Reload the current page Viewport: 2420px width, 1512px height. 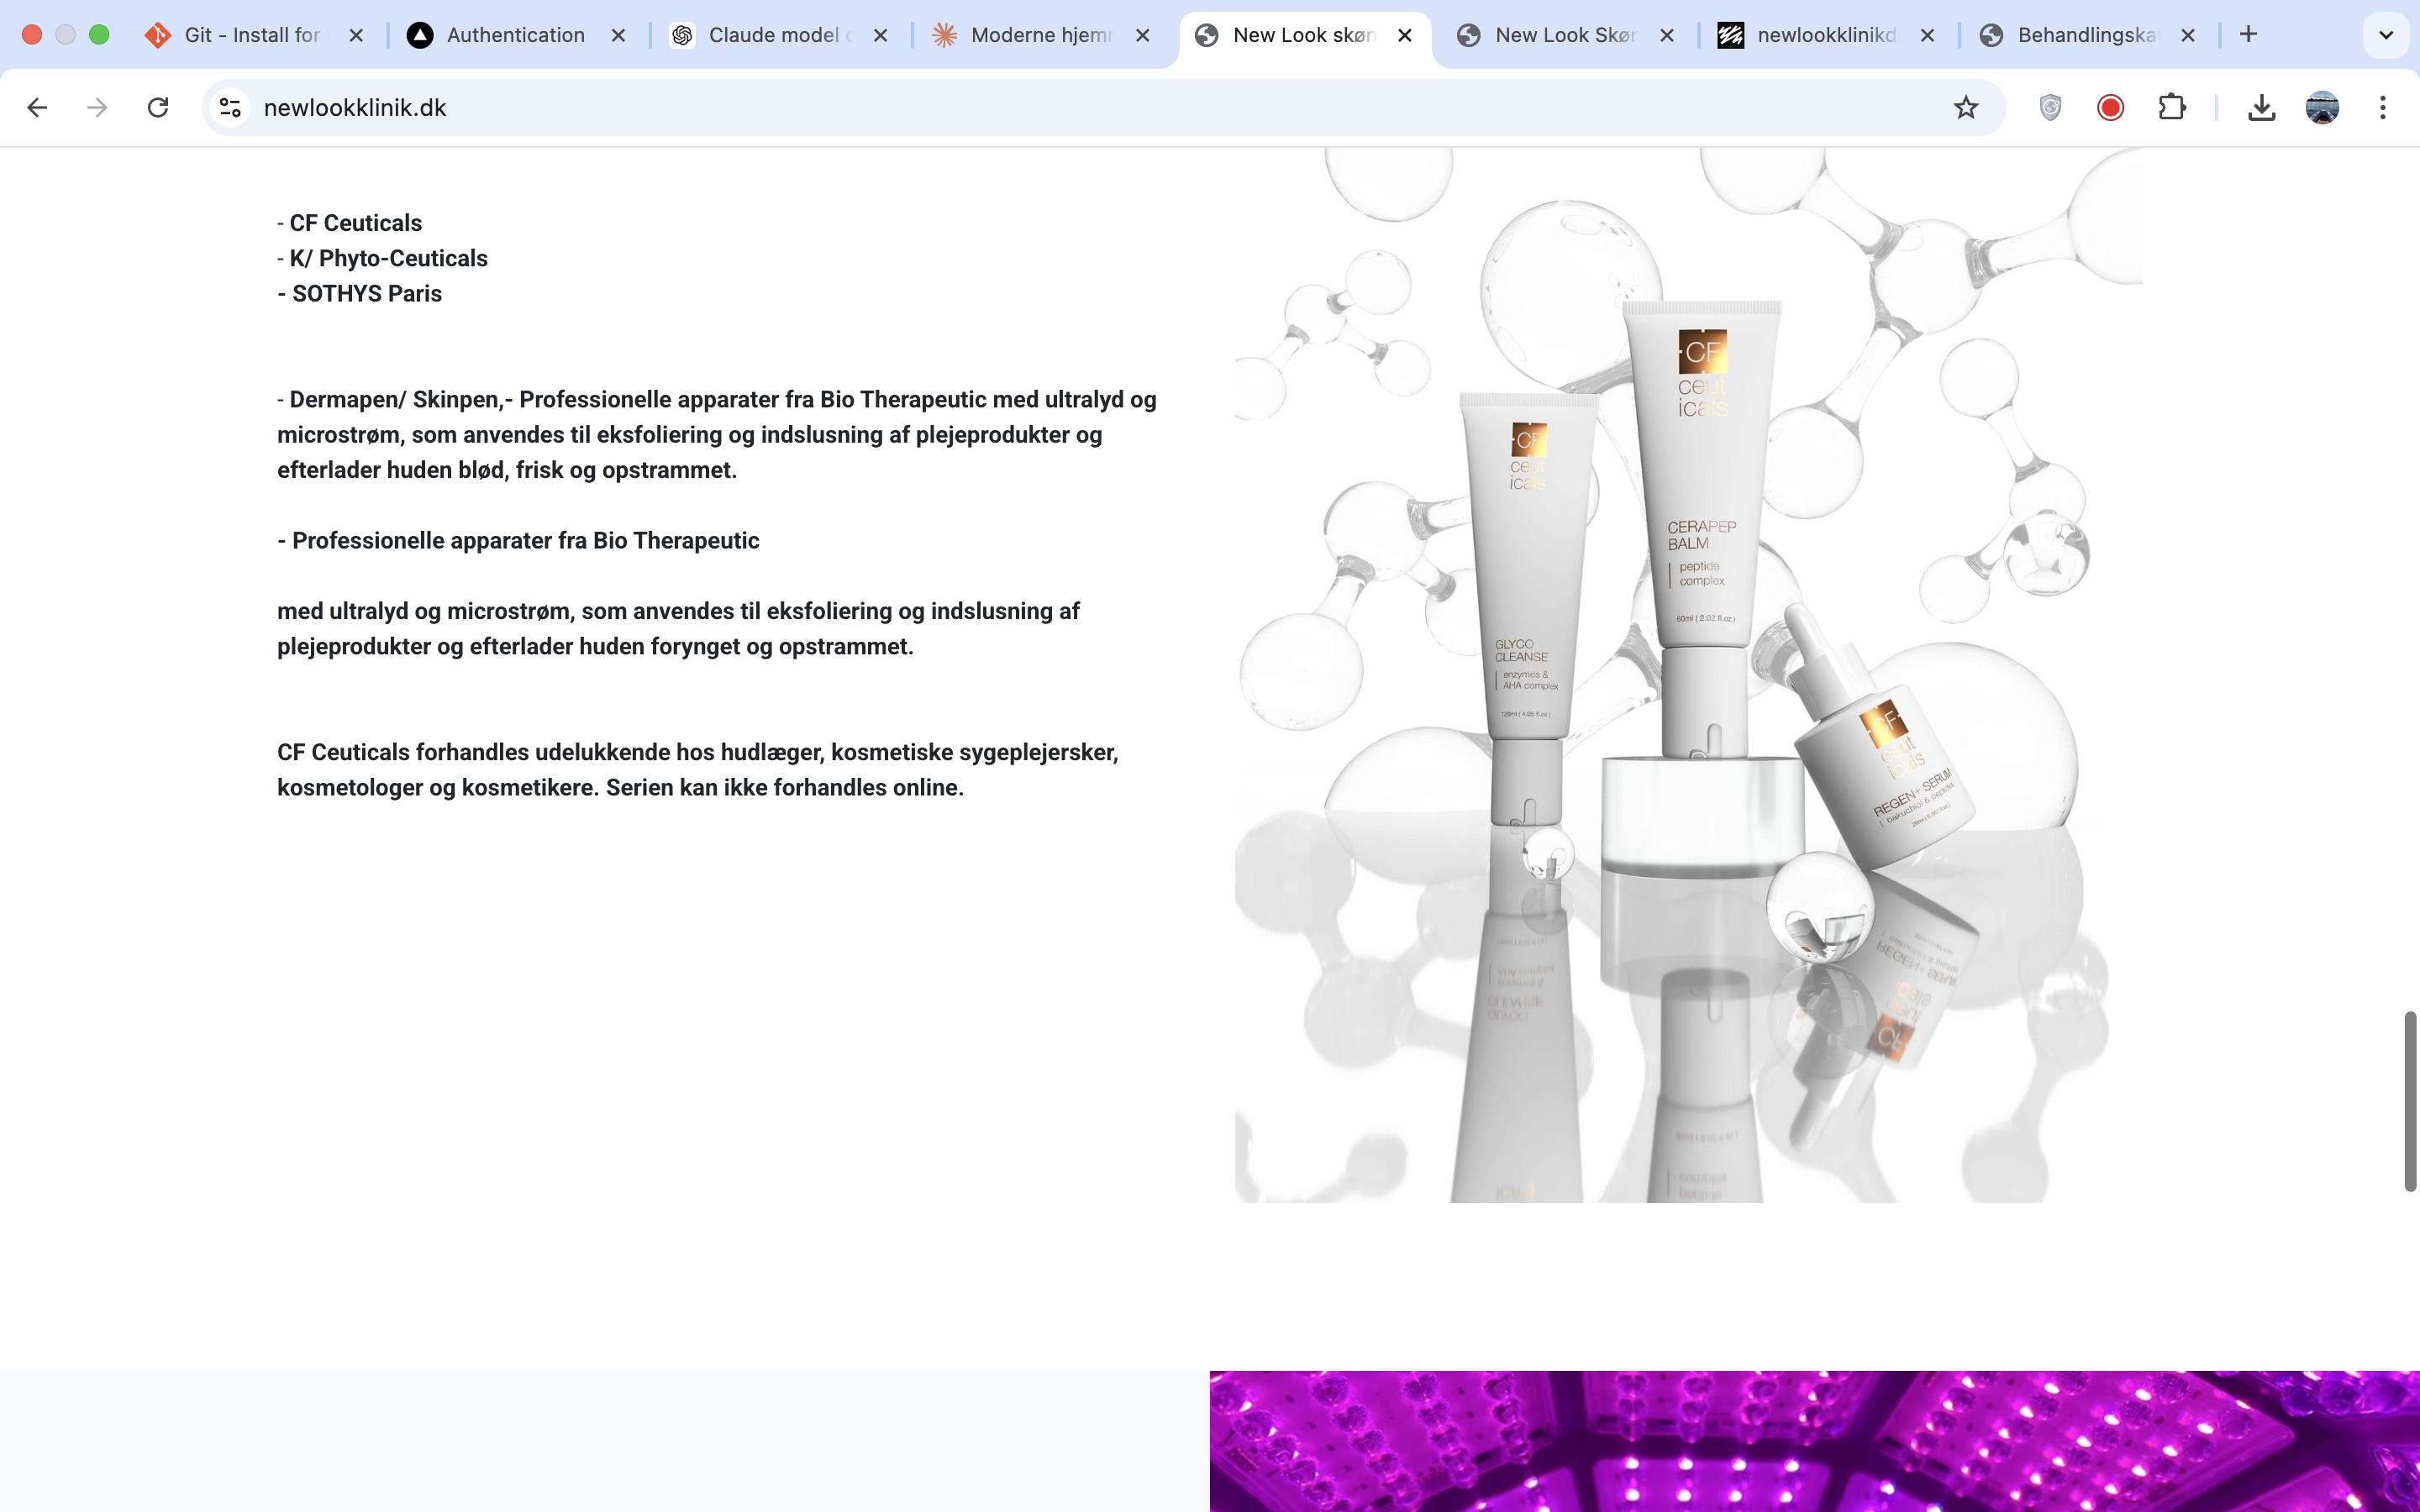pos(158,107)
